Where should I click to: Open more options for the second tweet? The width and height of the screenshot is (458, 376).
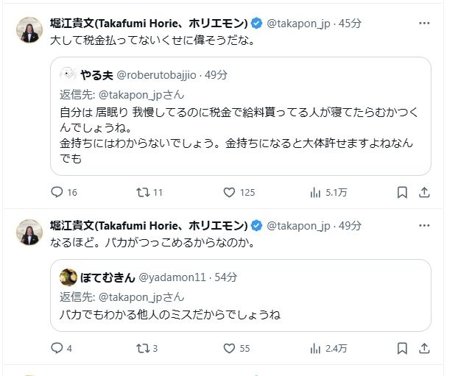point(424,225)
